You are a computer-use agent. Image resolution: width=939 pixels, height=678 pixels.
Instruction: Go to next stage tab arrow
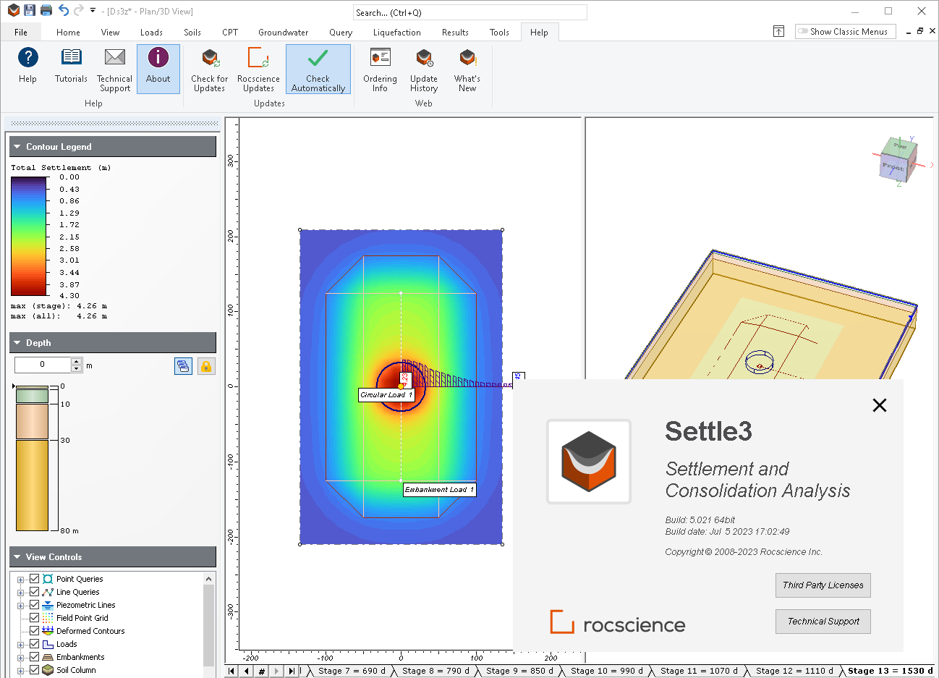point(276,671)
